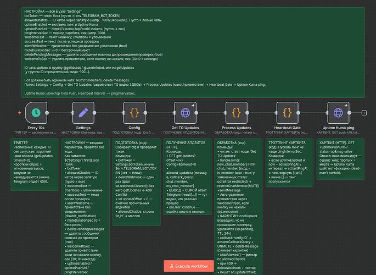Open the Process Updates code node

[236, 113]
